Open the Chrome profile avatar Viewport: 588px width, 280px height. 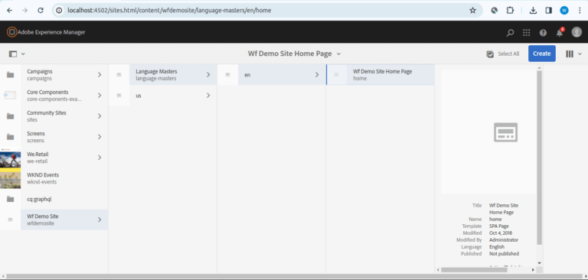[564, 11]
